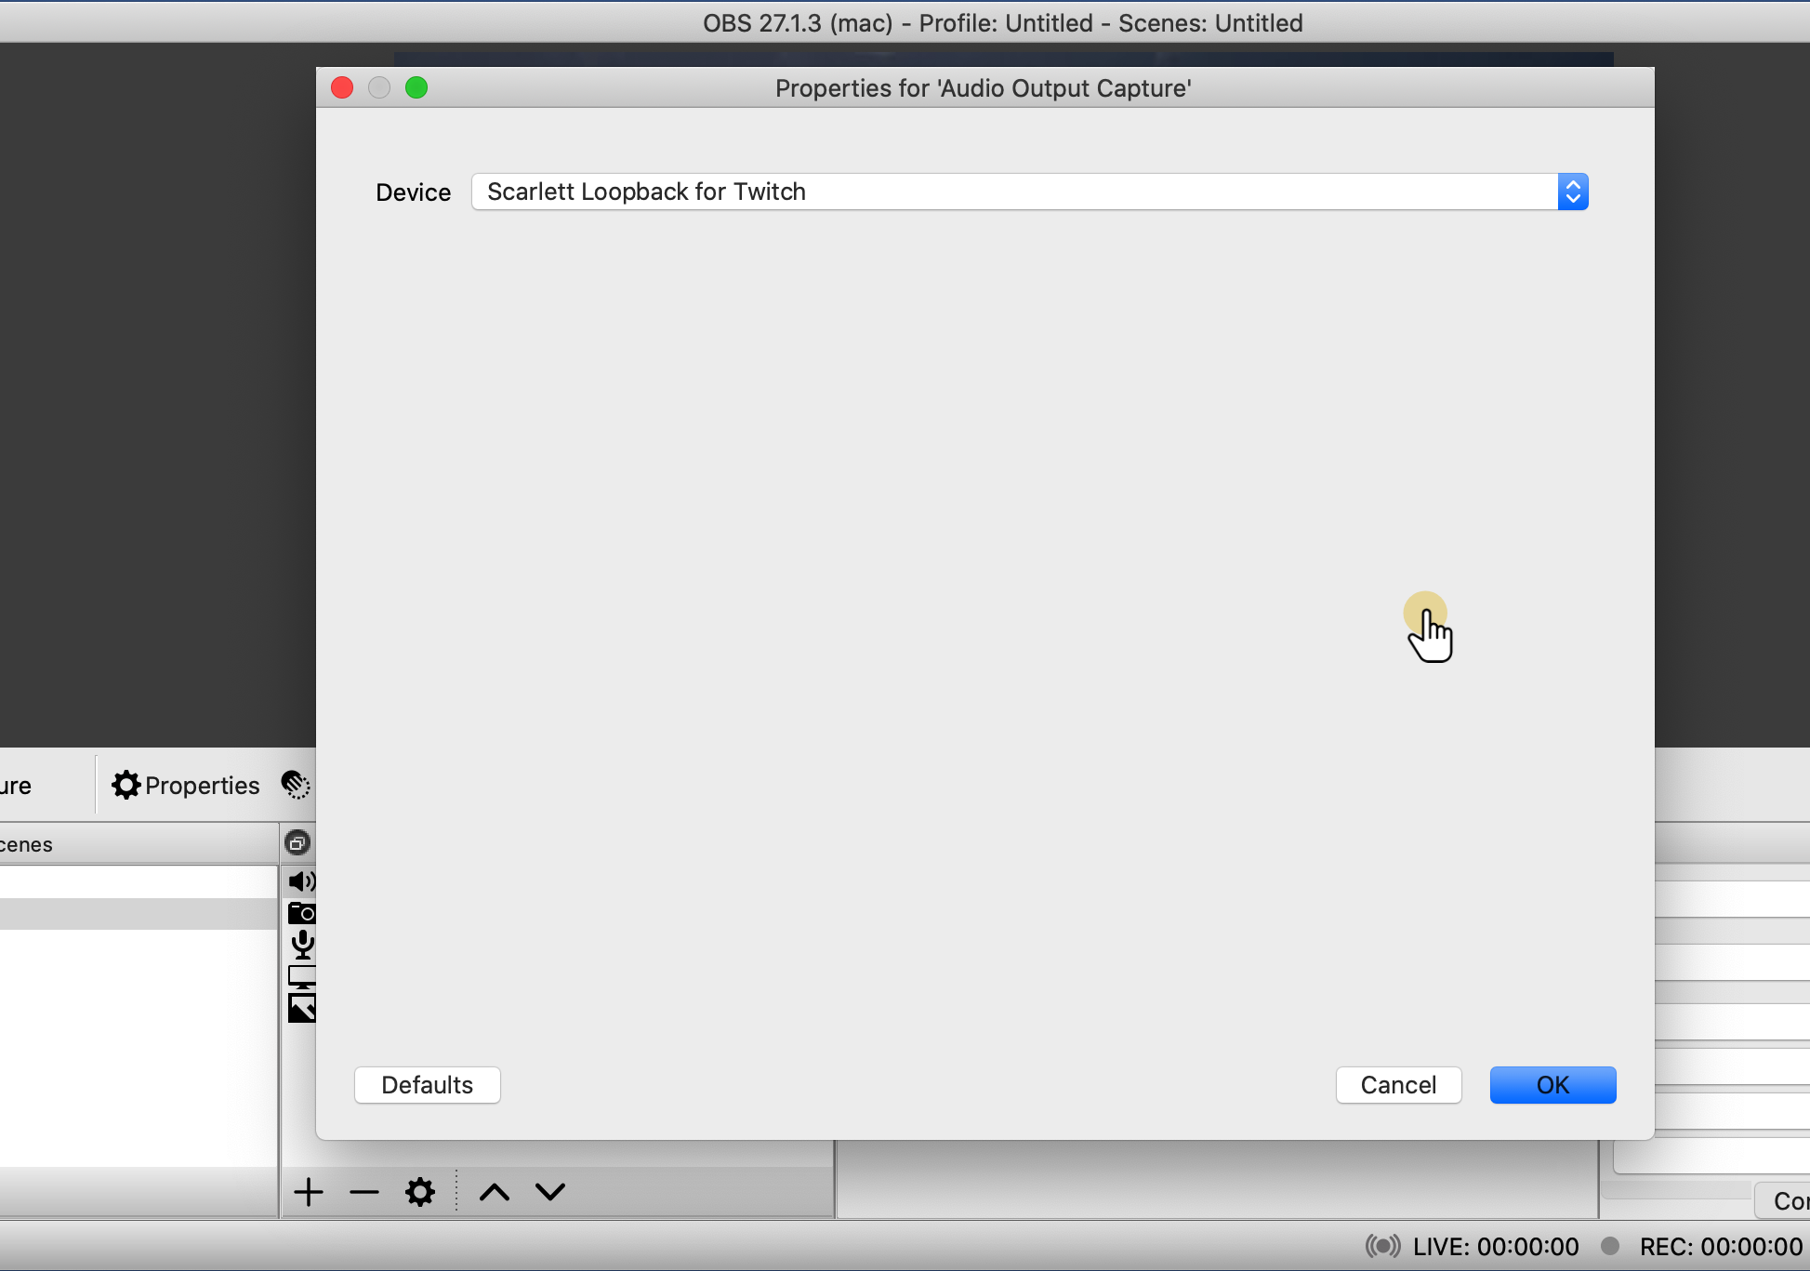
Task: Select the speaker audio output source icon
Action: 300,880
